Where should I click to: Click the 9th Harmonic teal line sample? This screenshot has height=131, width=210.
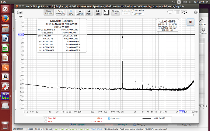[109, 125]
